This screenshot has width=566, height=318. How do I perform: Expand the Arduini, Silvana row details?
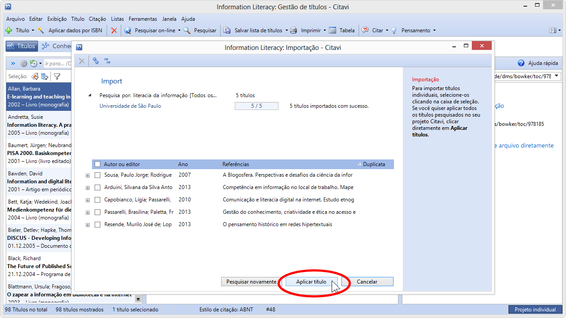tap(88, 188)
